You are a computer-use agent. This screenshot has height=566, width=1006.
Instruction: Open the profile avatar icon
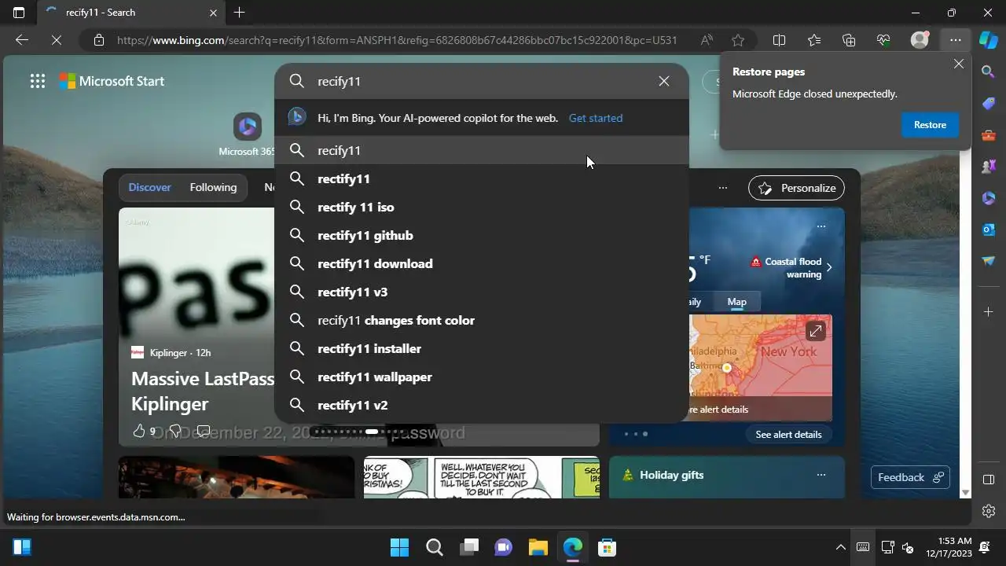[x=920, y=40]
